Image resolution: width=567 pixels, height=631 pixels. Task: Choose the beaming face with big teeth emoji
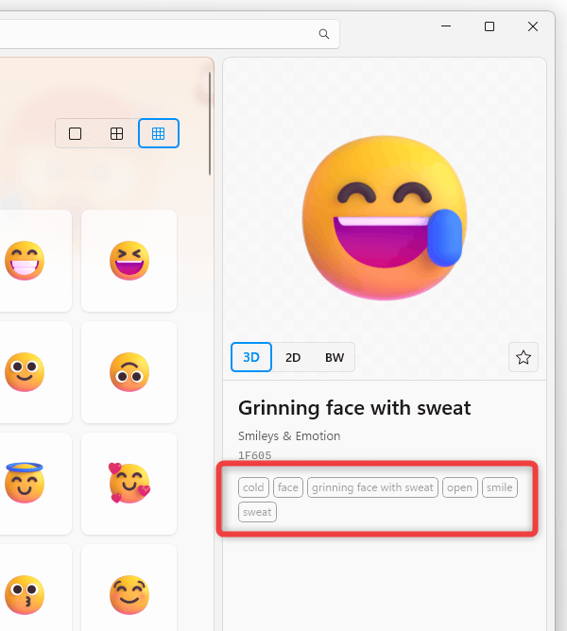coord(25,261)
